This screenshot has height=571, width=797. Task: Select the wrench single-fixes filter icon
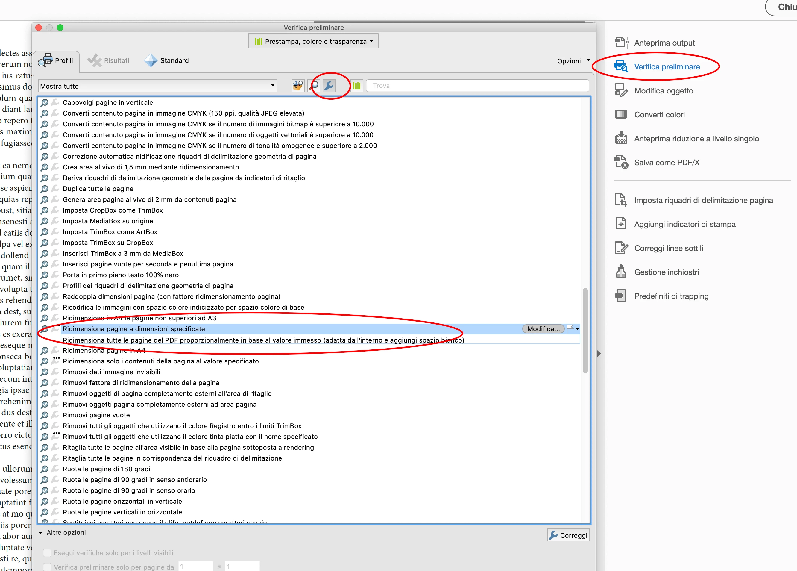point(329,85)
